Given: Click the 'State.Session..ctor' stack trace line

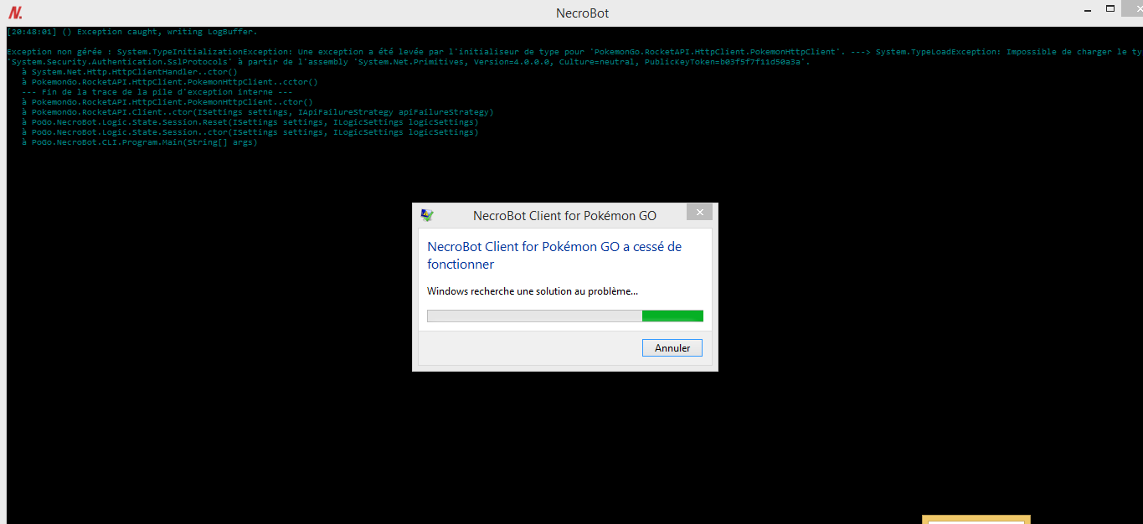Looking at the screenshot, I should tap(250, 132).
